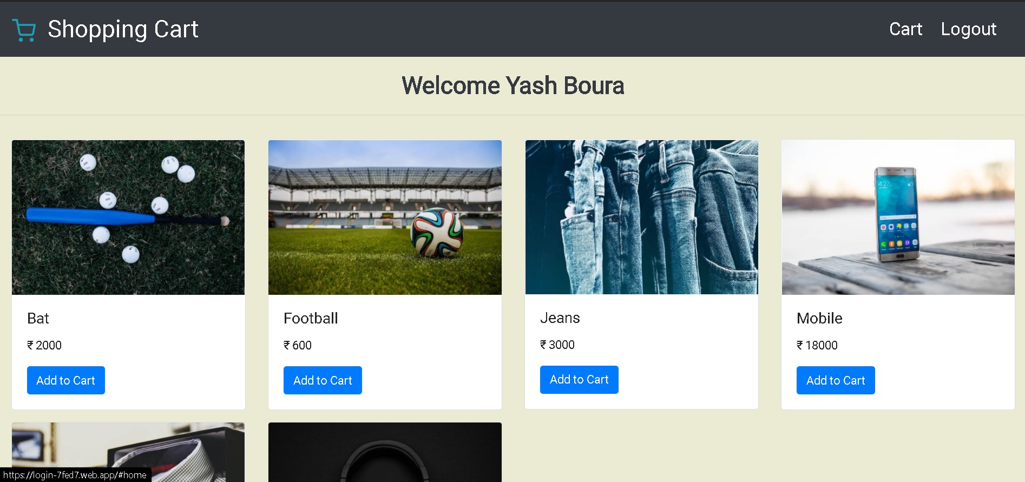
Task: Click the Jeans product title
Action: click(560, 318)
